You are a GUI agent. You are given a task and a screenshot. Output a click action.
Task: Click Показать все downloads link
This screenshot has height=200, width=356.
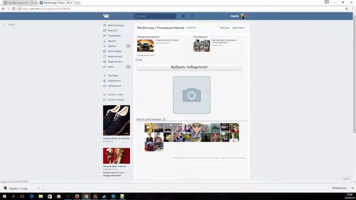pos(339,188)
